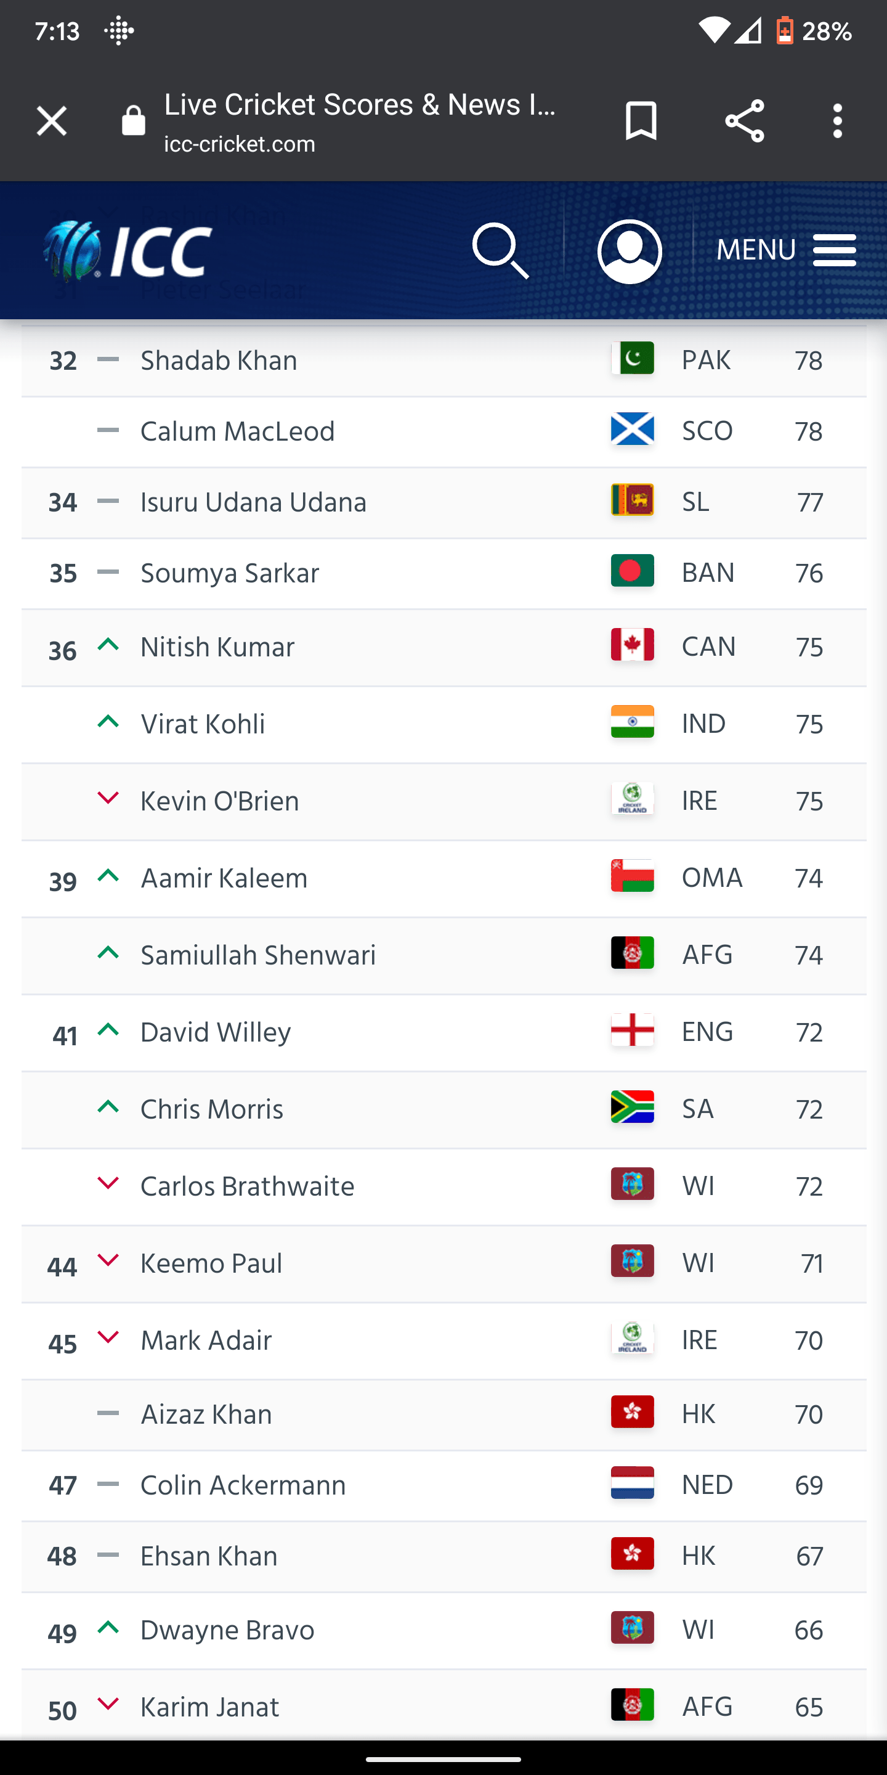
Task: Expand Mark Adair's declining rank chevron
Action: [x=108, y=1337]
